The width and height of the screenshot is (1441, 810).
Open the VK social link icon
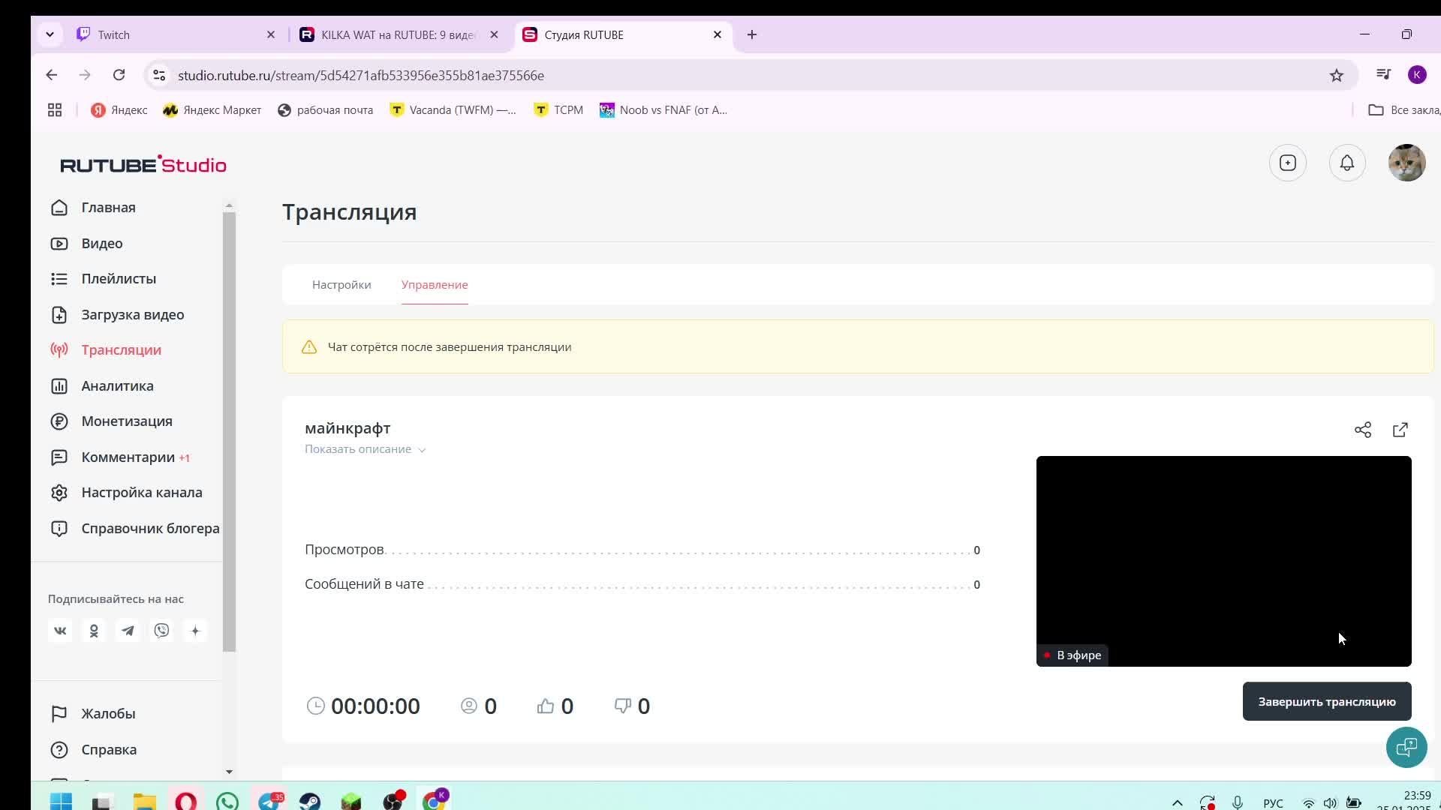tap(60, 631)
